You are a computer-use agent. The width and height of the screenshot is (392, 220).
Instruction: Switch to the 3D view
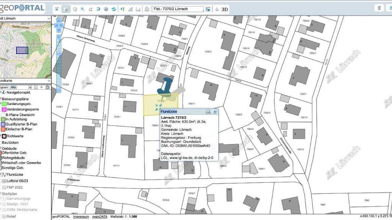[x=225, y=9]
